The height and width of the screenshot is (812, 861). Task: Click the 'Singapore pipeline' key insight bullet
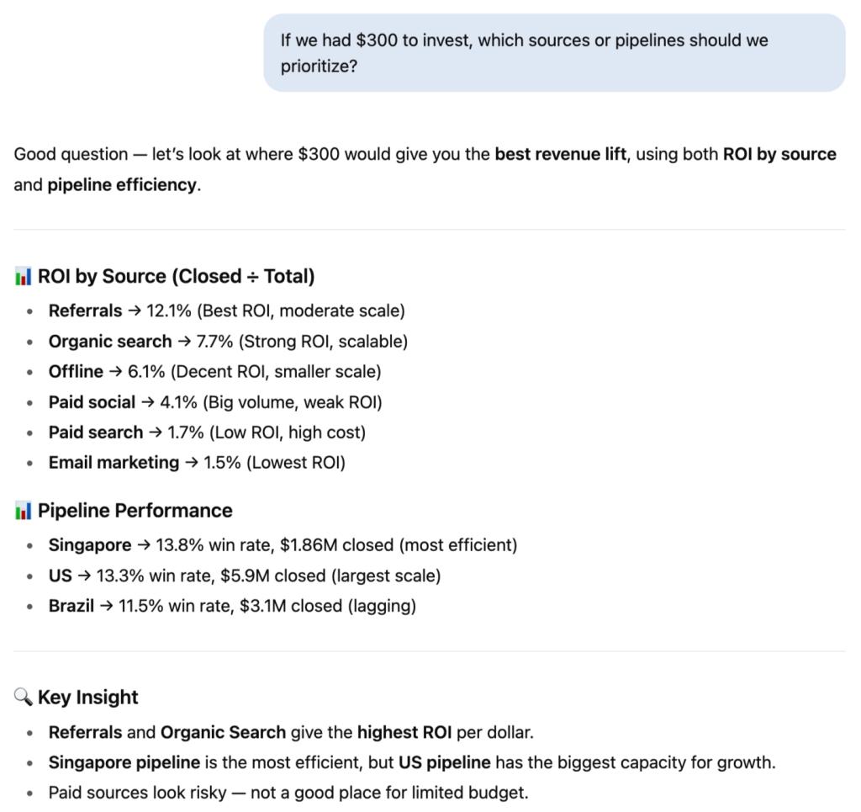(x=412, y=763)
